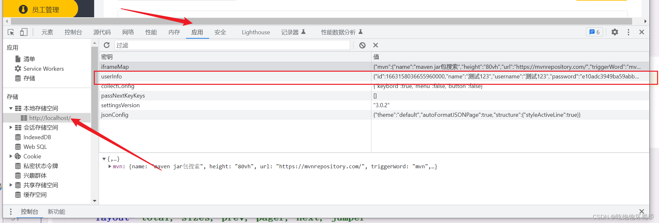Switch to the 性能 tab
Viewport: 659px width, 223px height.
151,32
